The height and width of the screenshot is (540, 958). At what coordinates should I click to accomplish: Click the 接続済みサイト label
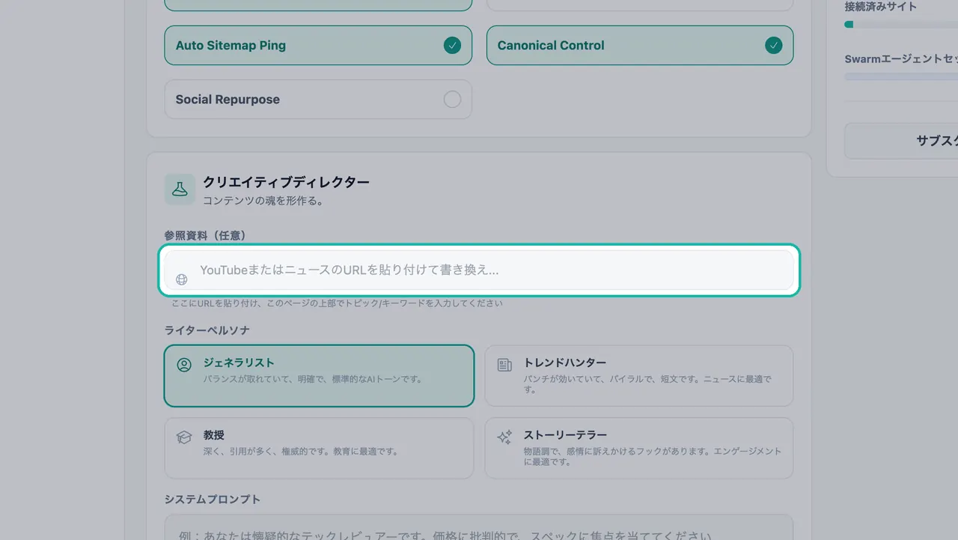coord(881,7)
